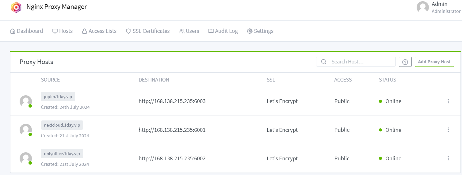The image size is (462, 175).
Task: Go to the Dashboard menu item
Action: click(x=26, y=31)
